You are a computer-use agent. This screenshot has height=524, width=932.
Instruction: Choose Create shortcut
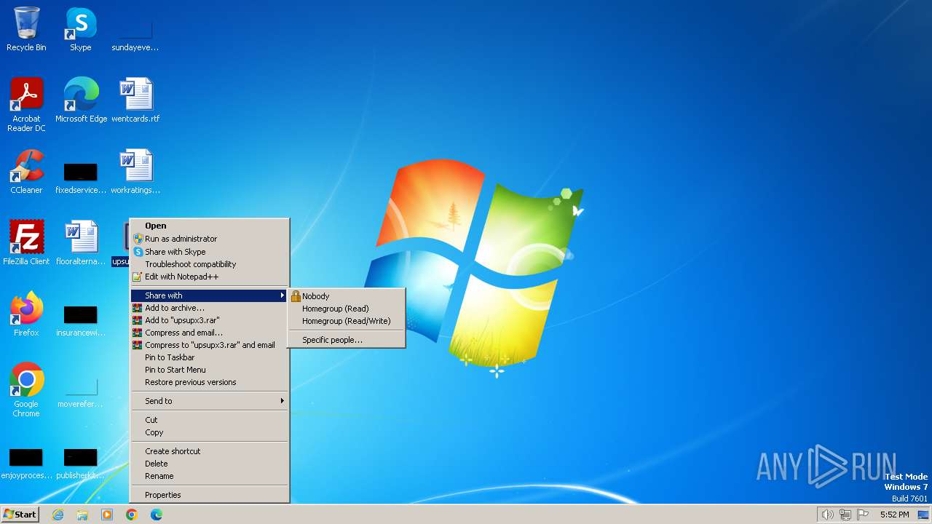(210, 451)
